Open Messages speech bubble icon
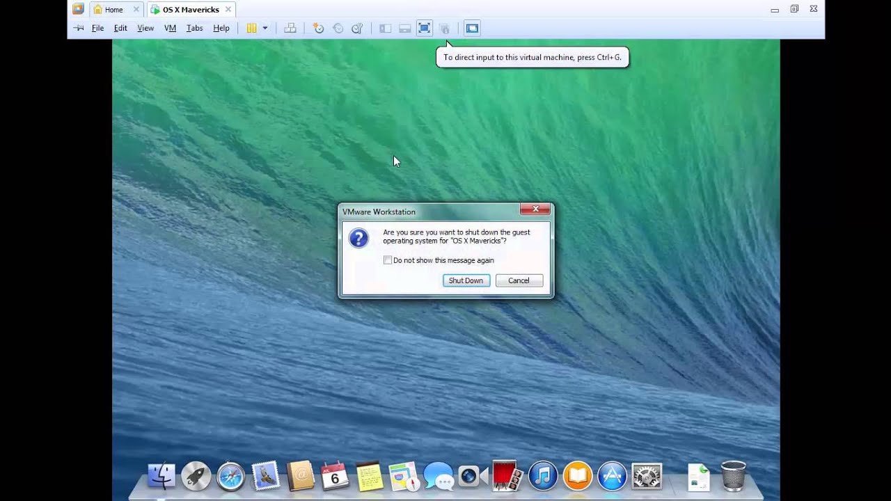 (438, 476)
